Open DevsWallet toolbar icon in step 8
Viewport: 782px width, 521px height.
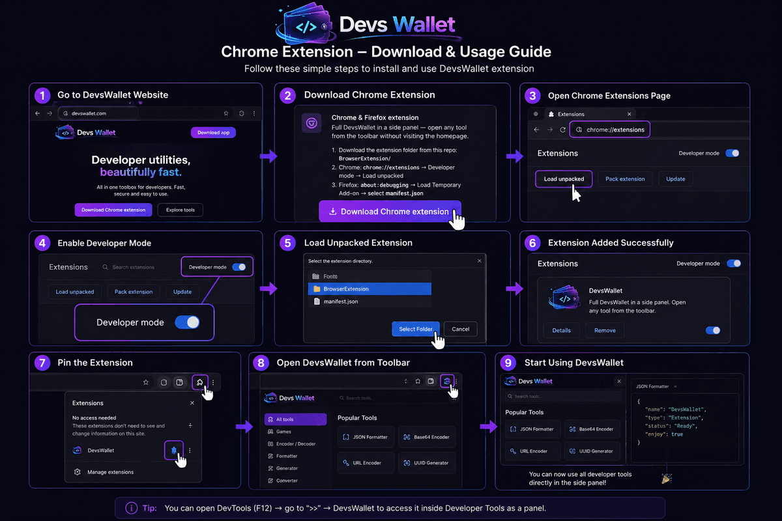[x=446, y=380]
